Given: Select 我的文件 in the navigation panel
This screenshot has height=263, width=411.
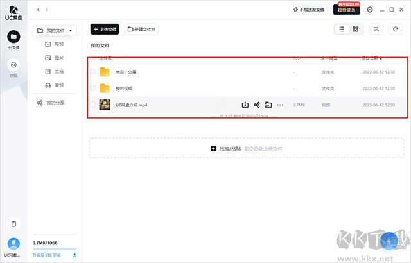Looking at the screenshot, I should point(55,31).
